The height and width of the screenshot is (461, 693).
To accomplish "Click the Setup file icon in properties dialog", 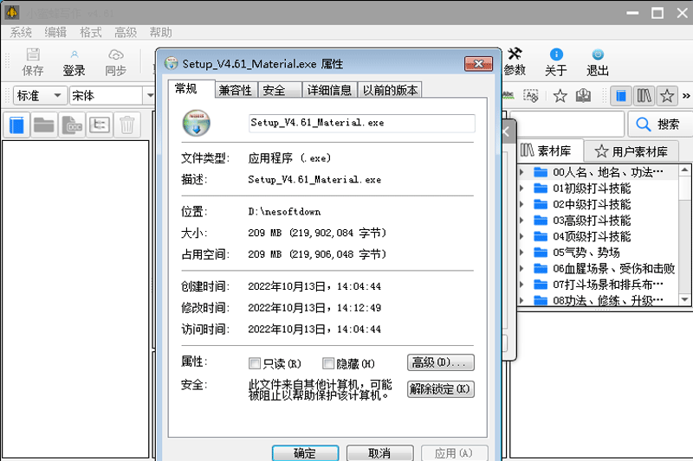I will (x=197, y=123).
